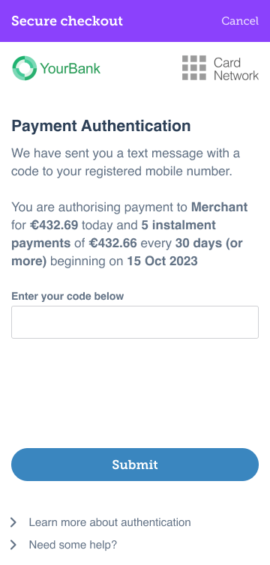
Task: Click the €432.66 instalment amount
Action: (x=112, y=244)
